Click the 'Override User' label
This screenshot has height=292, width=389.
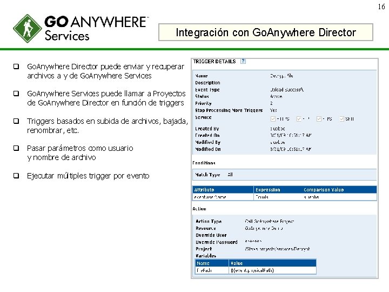(211, 235)
